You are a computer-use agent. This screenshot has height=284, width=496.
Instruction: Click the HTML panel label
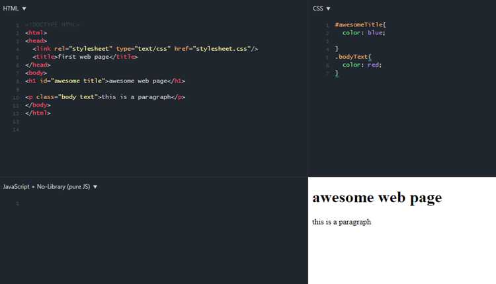pos(11,9)
